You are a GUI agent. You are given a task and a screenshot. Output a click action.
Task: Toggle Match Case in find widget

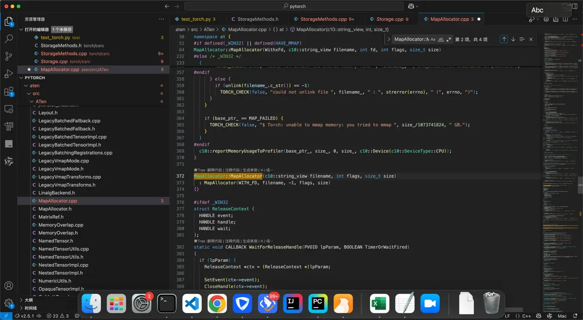[x=433, y=40]
